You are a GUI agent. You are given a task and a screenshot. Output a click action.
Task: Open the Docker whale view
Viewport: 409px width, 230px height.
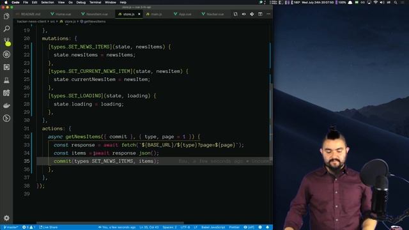pyautogui.click(x=6, y=105)
